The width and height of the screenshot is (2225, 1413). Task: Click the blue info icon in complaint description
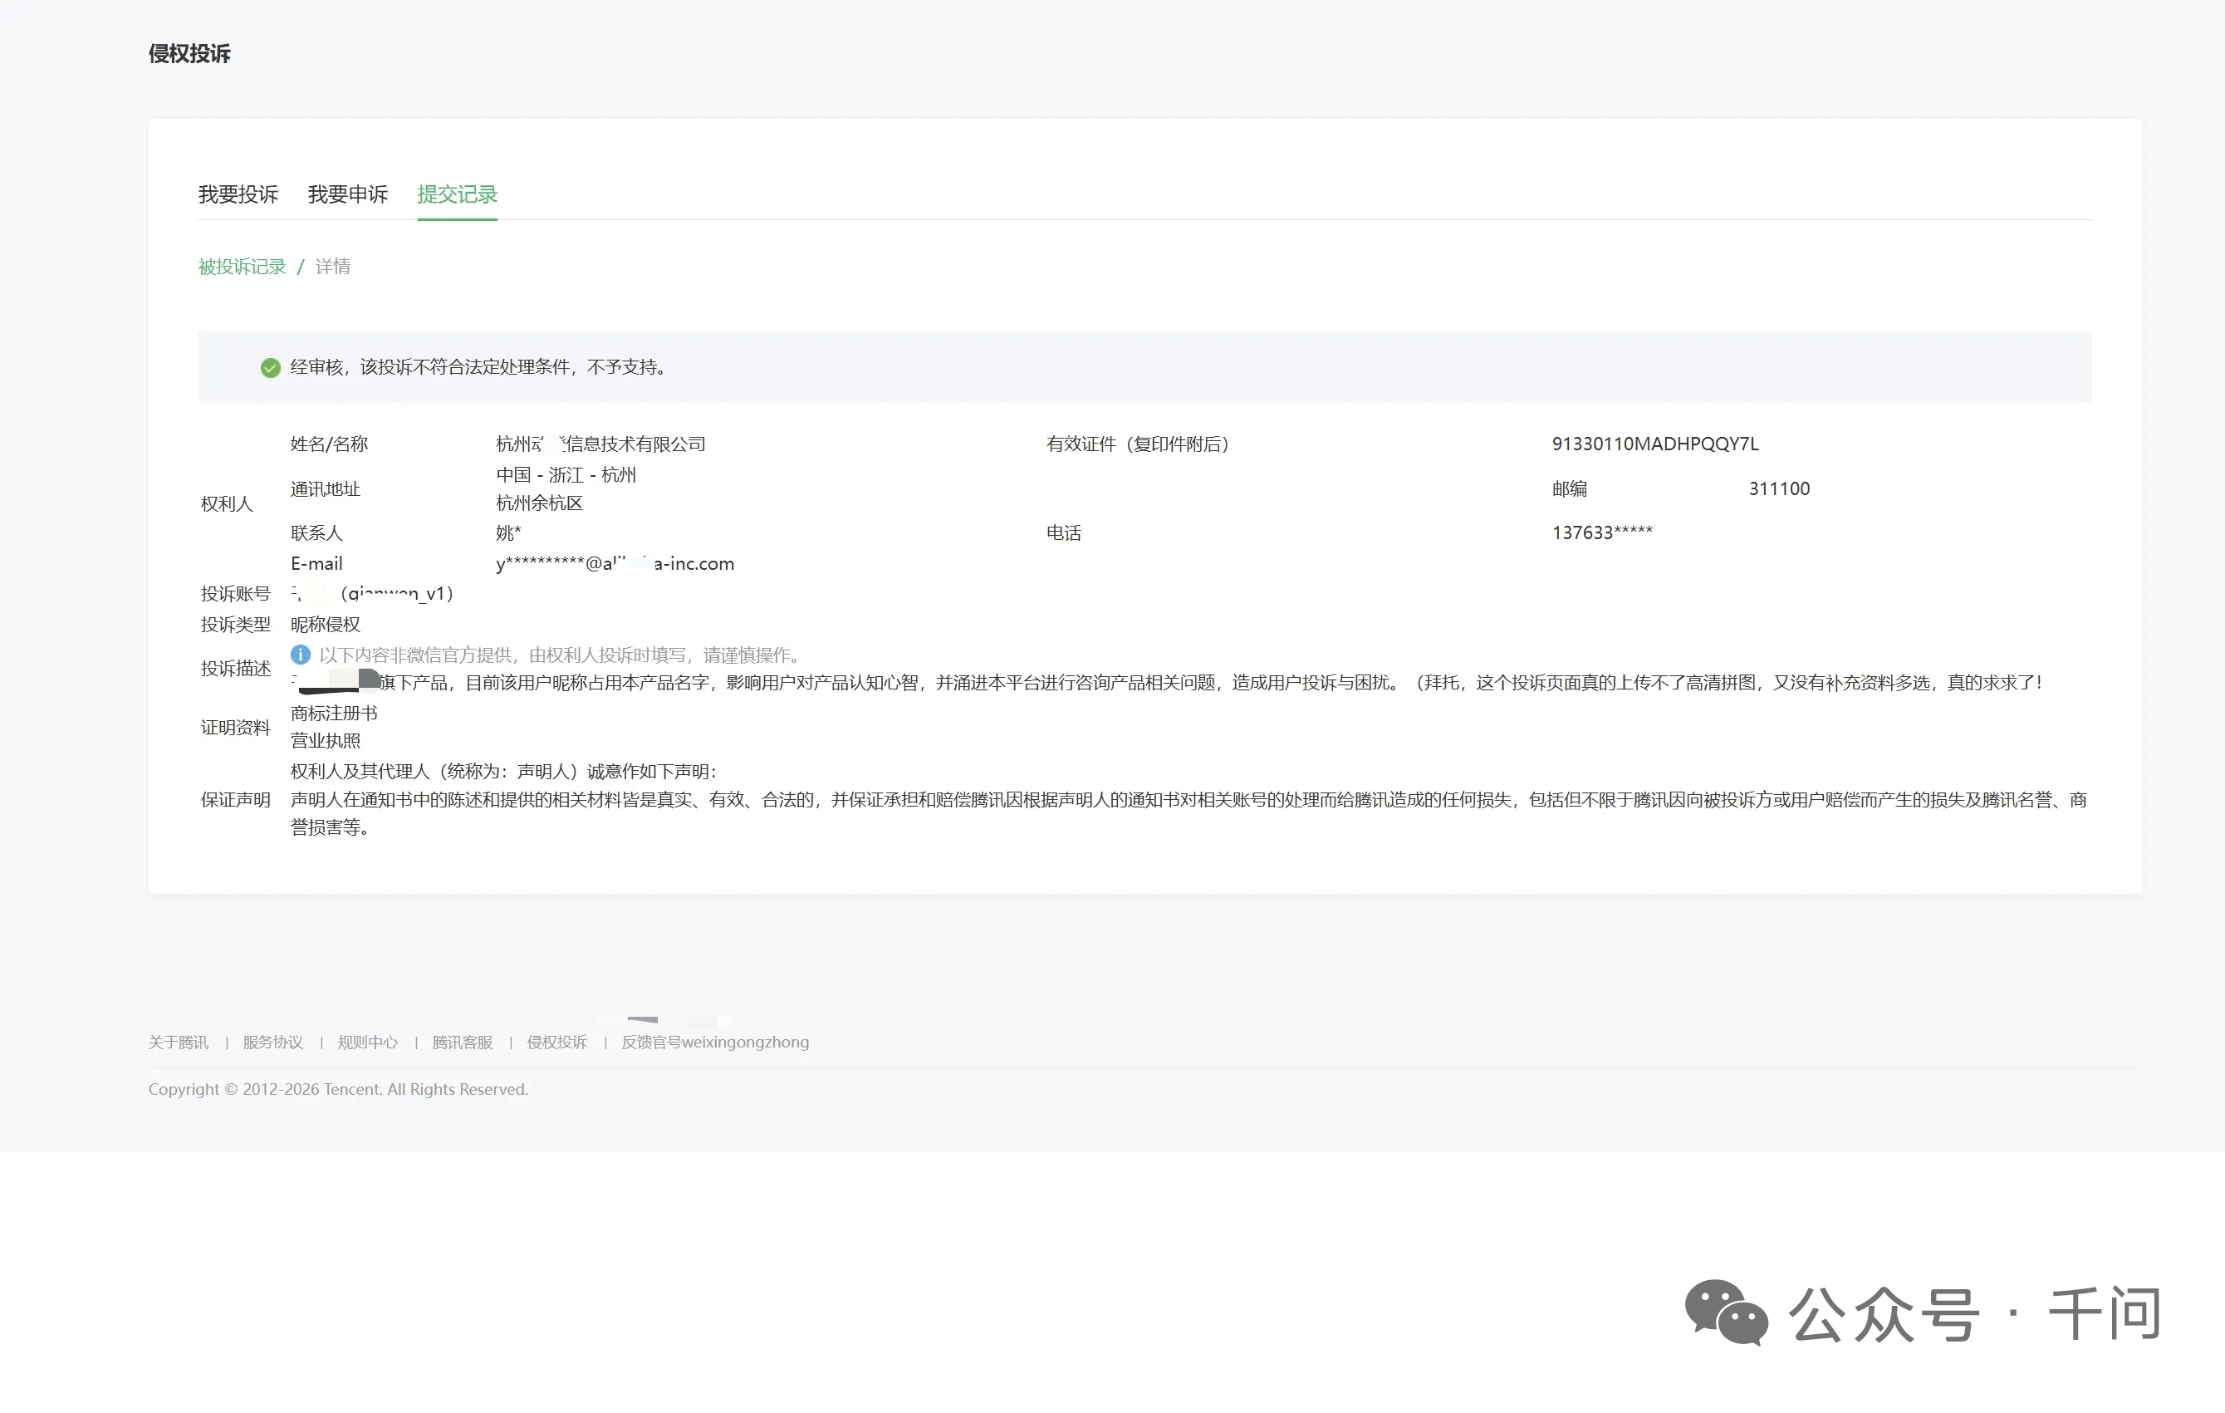301,655
